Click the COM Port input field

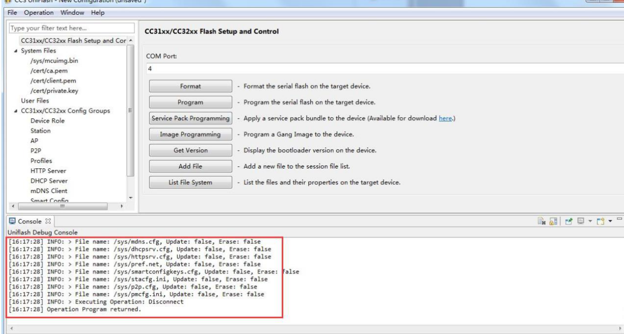384,69
